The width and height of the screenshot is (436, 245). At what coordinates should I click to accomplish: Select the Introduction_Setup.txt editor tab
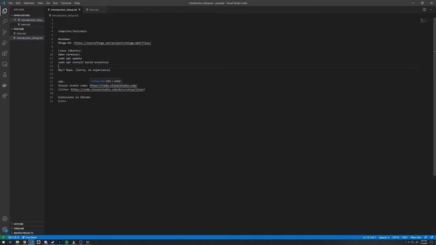click(x=63, y=10)
